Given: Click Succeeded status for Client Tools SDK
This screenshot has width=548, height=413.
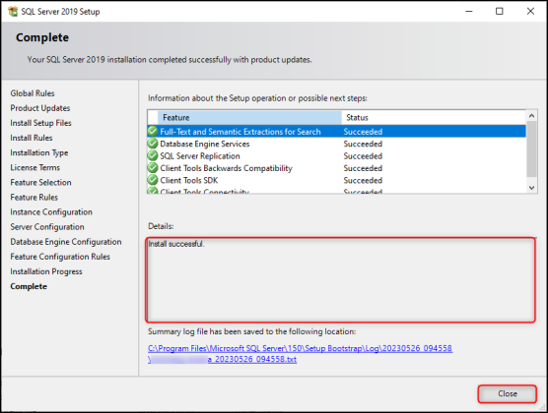Looking at the screenshot, I should click(x=363, y=180).
